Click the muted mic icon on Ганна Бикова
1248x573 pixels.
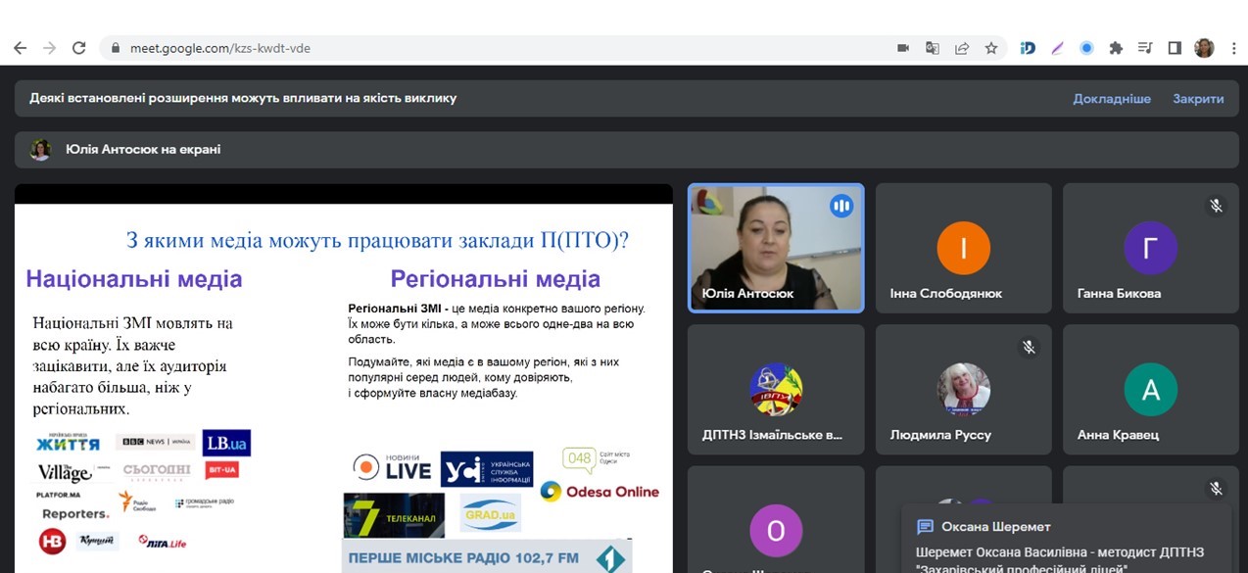click(x=1216, y=206)
